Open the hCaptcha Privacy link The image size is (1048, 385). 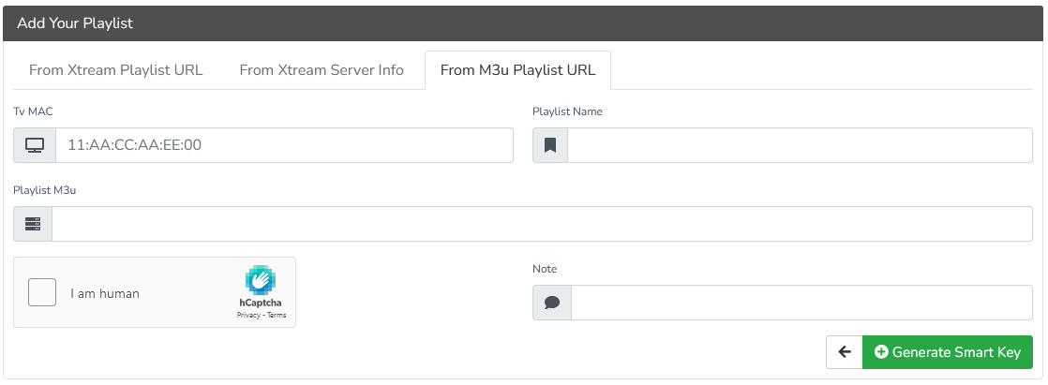point(248,316)
